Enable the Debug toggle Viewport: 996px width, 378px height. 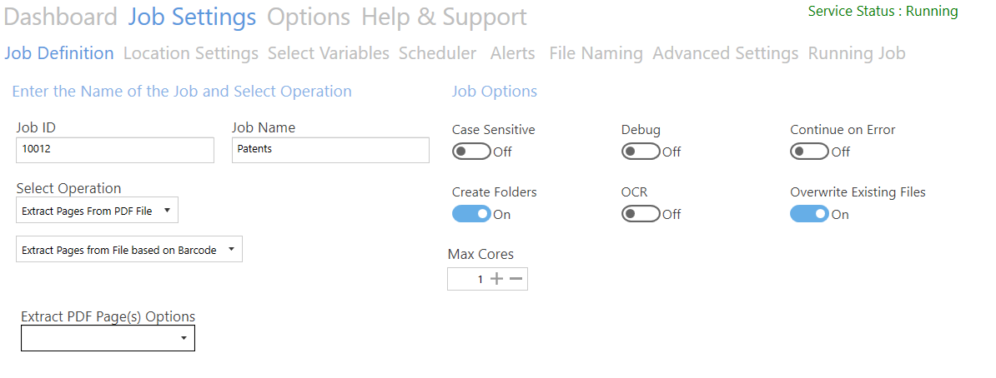click(641, 152)
